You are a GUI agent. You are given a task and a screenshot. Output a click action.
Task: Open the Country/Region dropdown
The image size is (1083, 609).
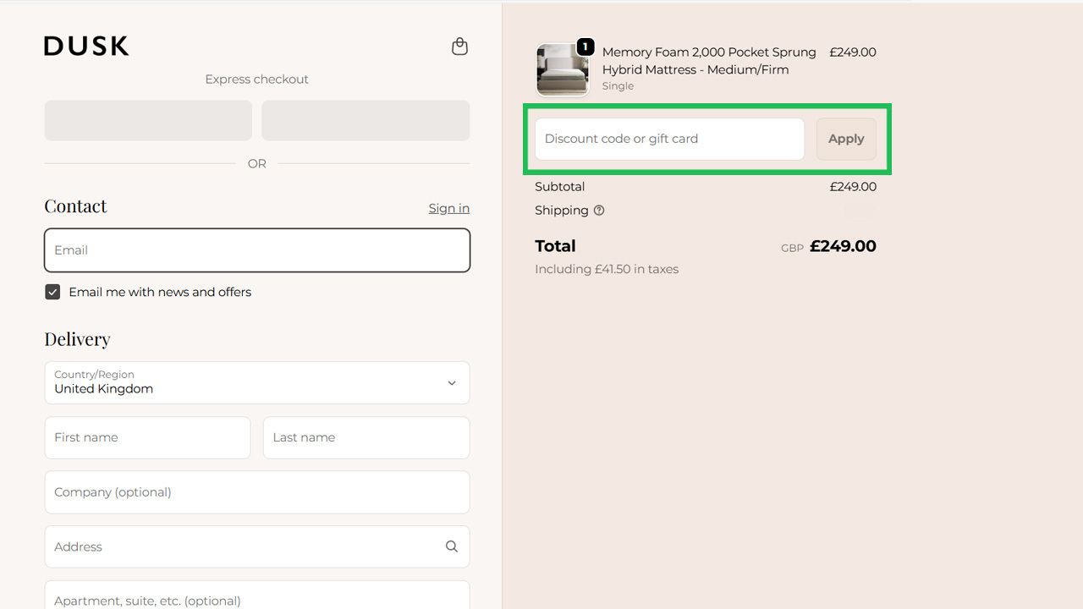[256, 383]
